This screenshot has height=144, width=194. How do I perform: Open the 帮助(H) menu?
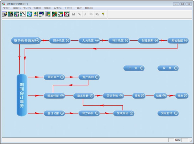(88, 8)
